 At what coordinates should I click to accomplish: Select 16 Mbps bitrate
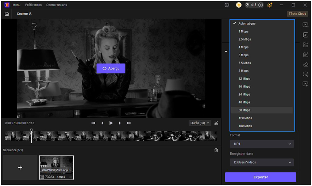(262, 87)
